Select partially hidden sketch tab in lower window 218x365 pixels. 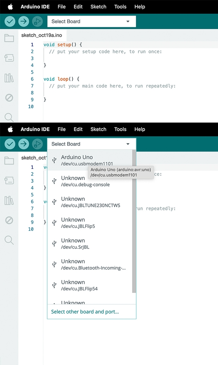click(33, 158)
